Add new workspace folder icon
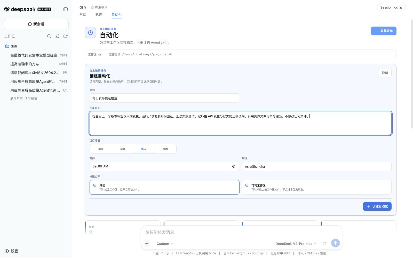The image size is (413, 258). coord(66,36)
